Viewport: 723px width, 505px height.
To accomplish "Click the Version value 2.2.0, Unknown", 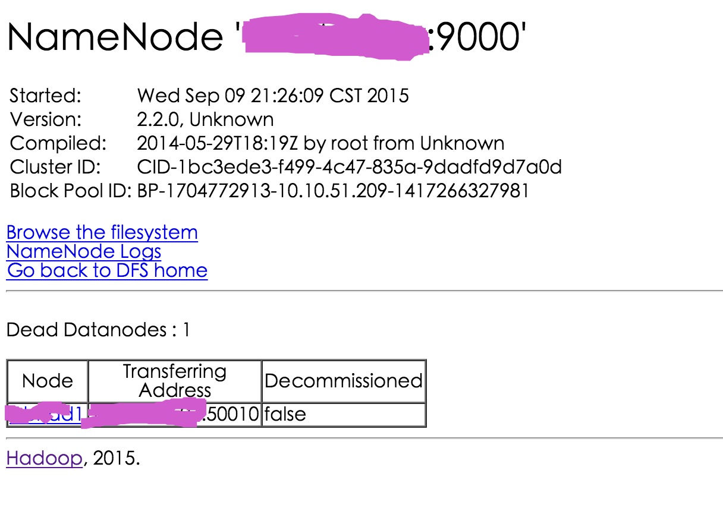I will [x=205, y=119].
